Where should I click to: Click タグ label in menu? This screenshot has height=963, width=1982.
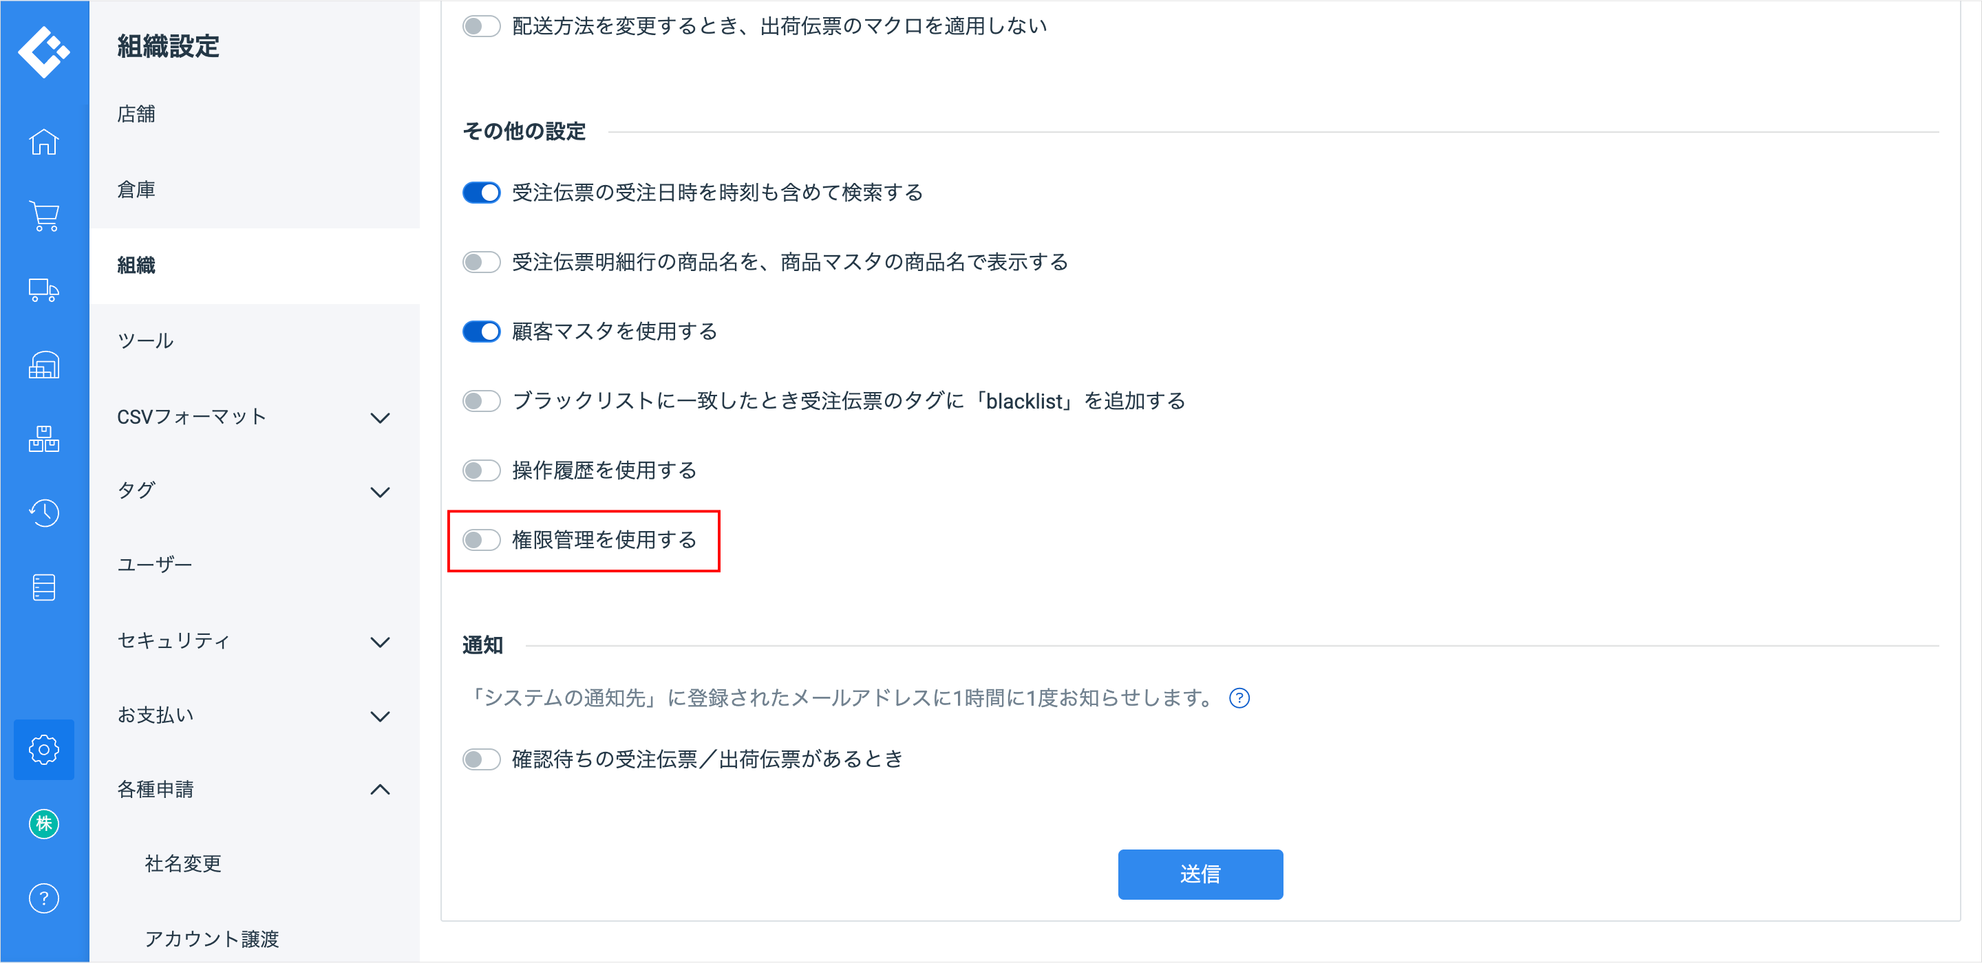(136, 490)
